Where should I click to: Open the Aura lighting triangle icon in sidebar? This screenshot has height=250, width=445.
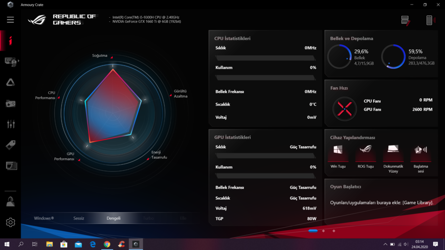(x=10, y=82)
